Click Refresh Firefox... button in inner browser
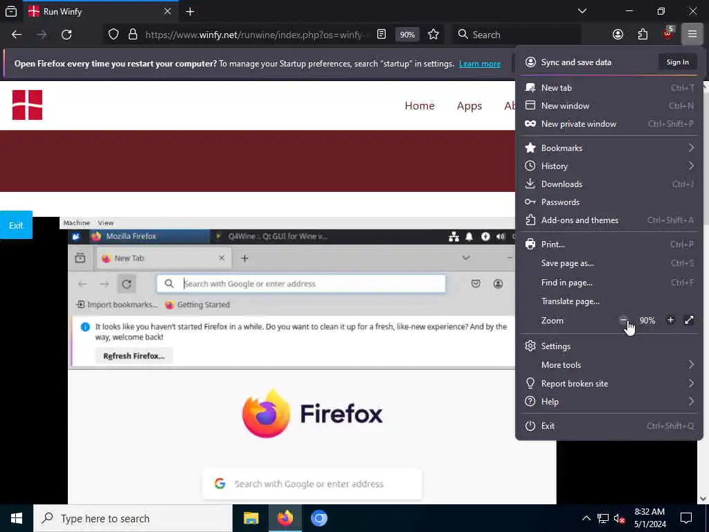The image size is (709, 532). tap(134, 356)
